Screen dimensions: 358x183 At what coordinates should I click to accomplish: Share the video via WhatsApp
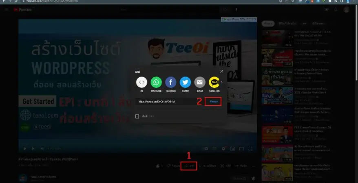[x=156, y=82]
